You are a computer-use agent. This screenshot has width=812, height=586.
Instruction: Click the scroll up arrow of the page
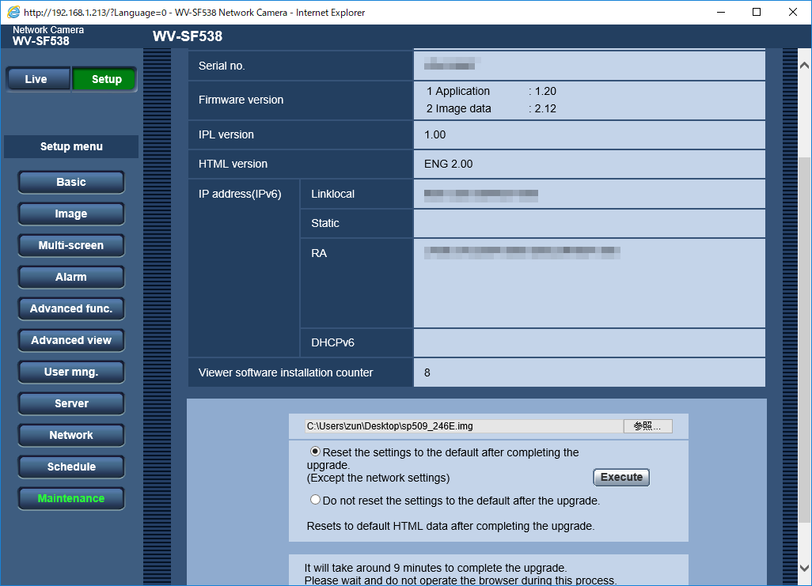(804, 65)
